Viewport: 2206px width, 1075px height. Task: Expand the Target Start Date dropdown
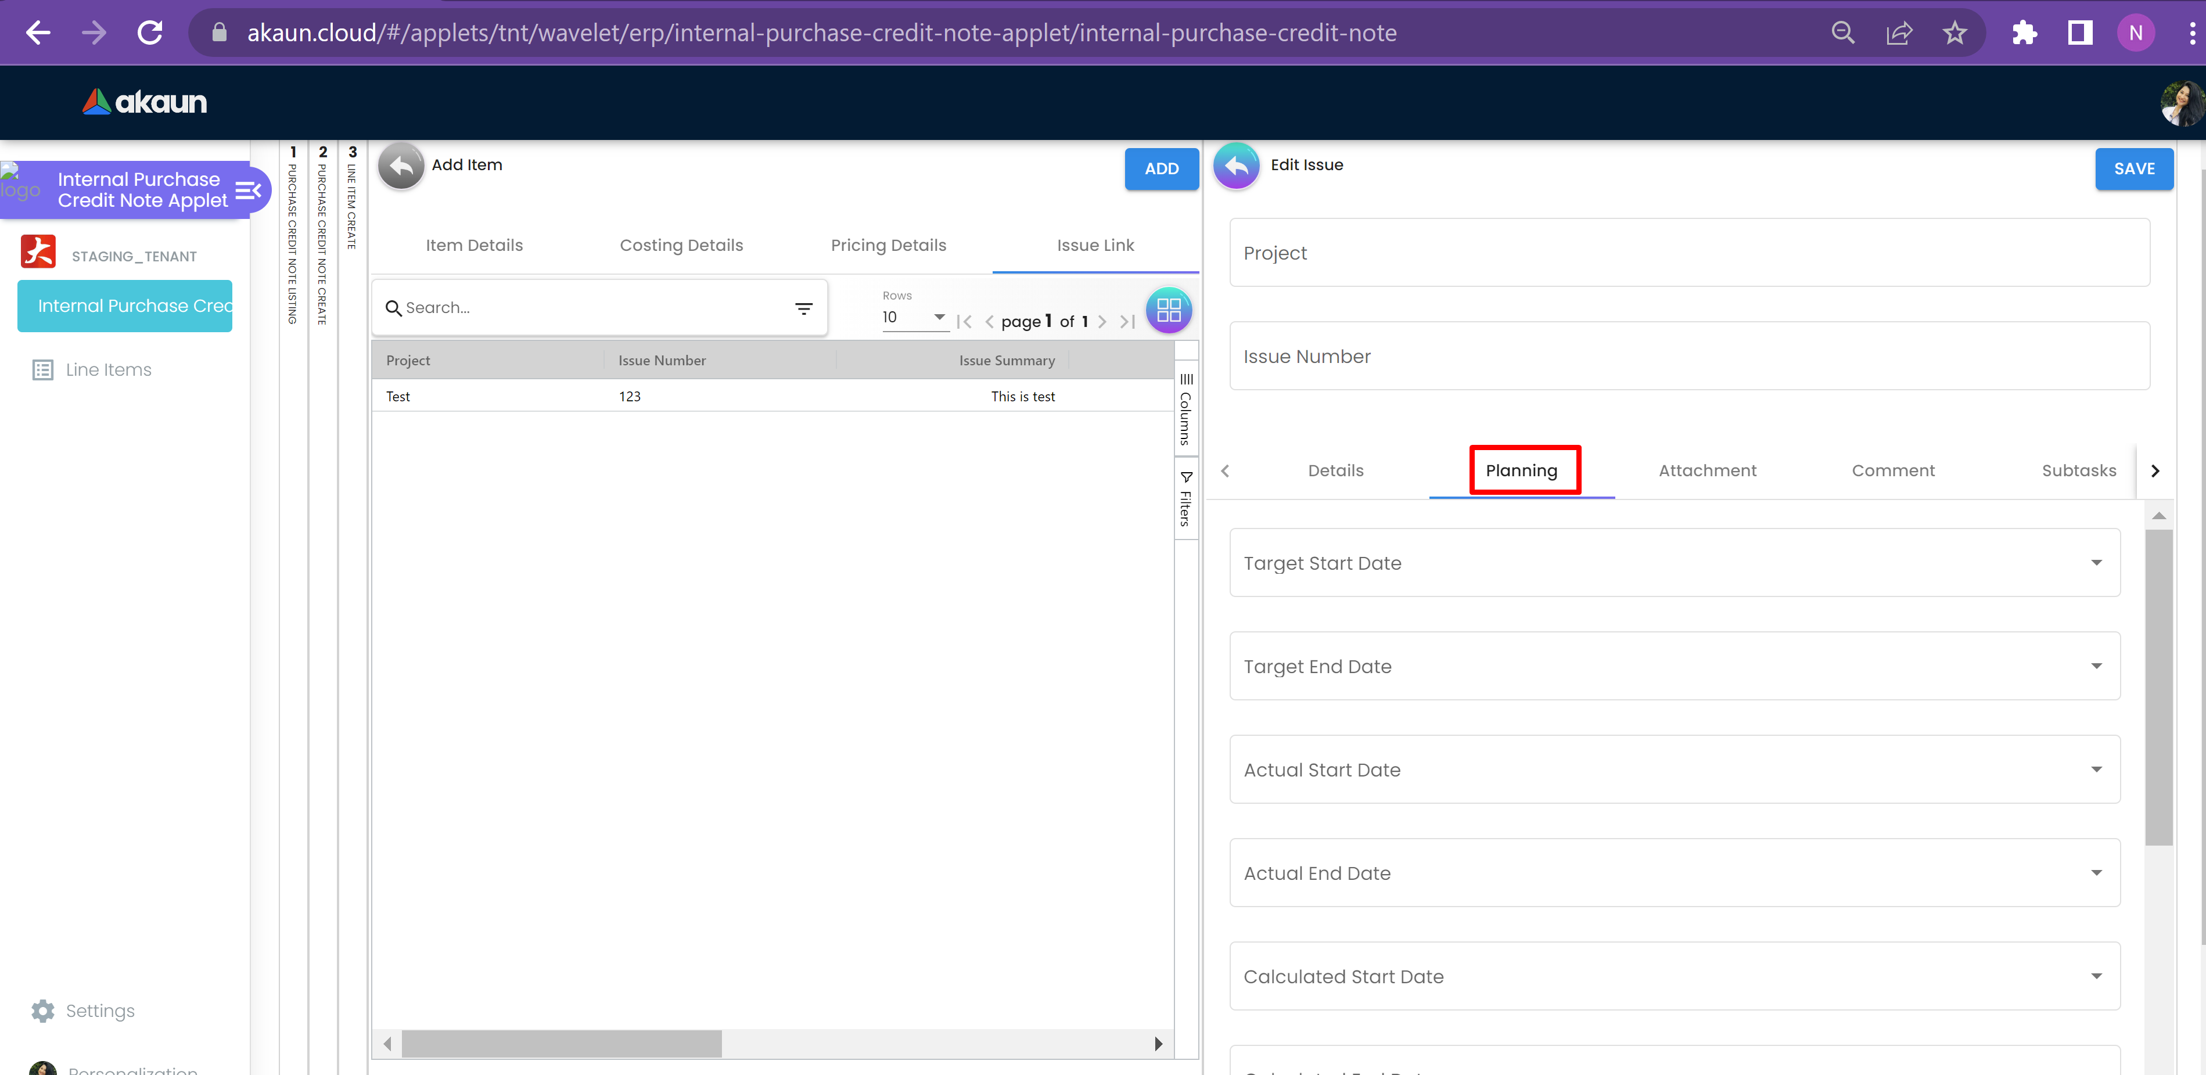(2096, 563)
